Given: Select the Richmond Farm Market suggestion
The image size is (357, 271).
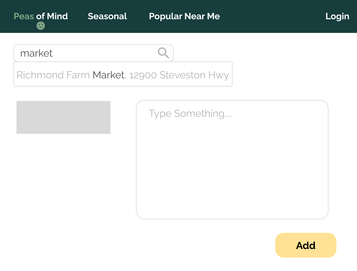Looking at the screenshot, I should (123, 74).
